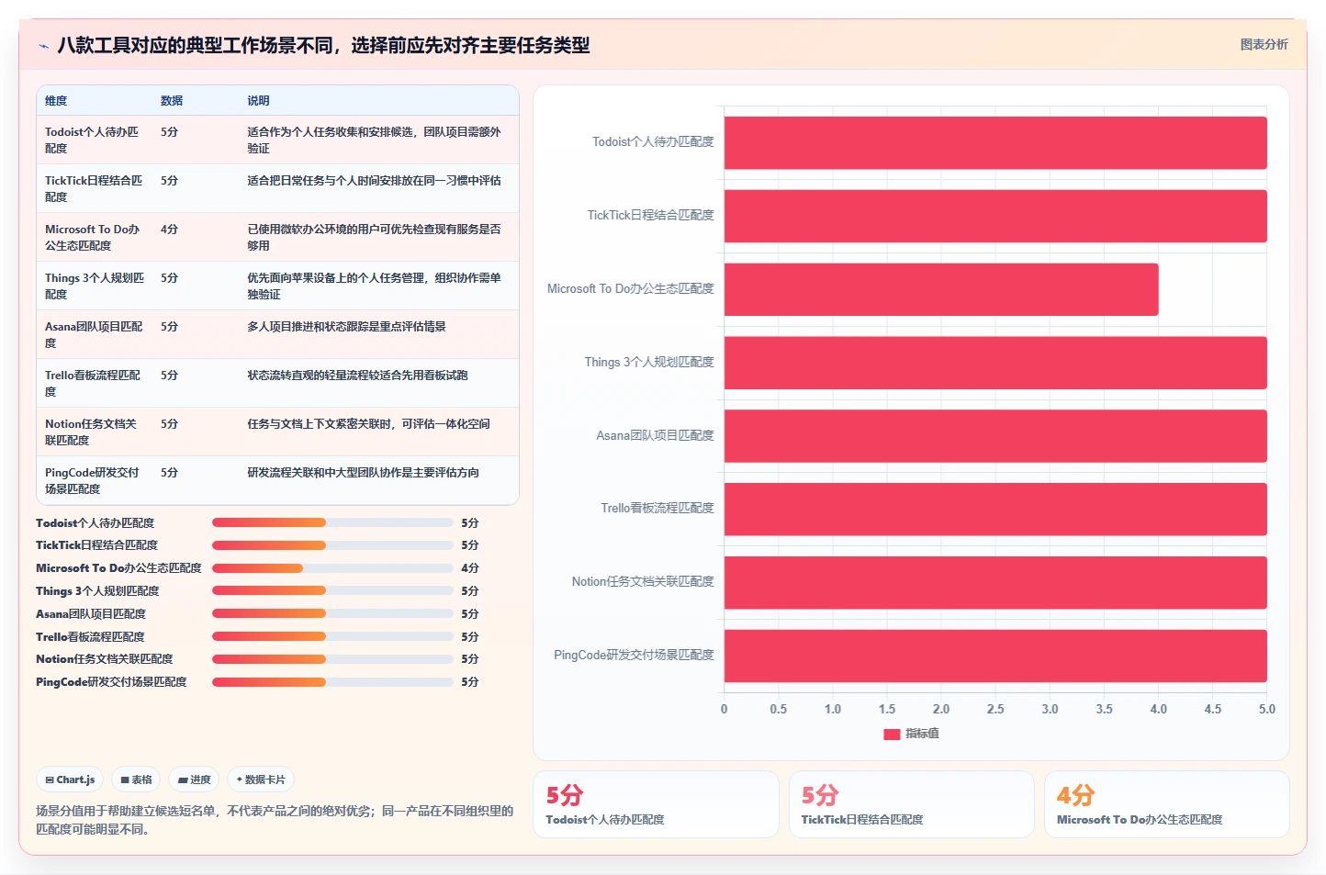
Task: Click the blue icon beside the title
Action: pos(43,46)
